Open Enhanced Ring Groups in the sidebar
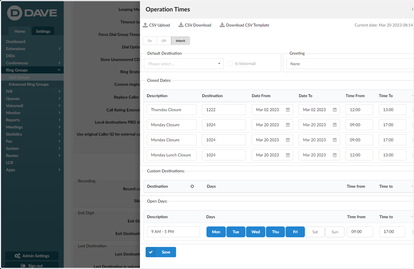 tap(29, 84)
